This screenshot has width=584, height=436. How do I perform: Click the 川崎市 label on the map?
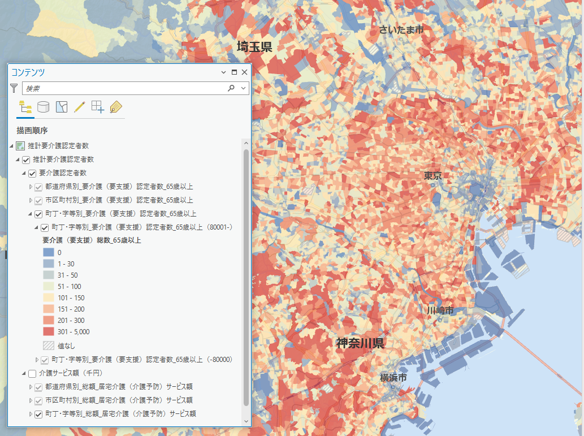tap(440, 310)
